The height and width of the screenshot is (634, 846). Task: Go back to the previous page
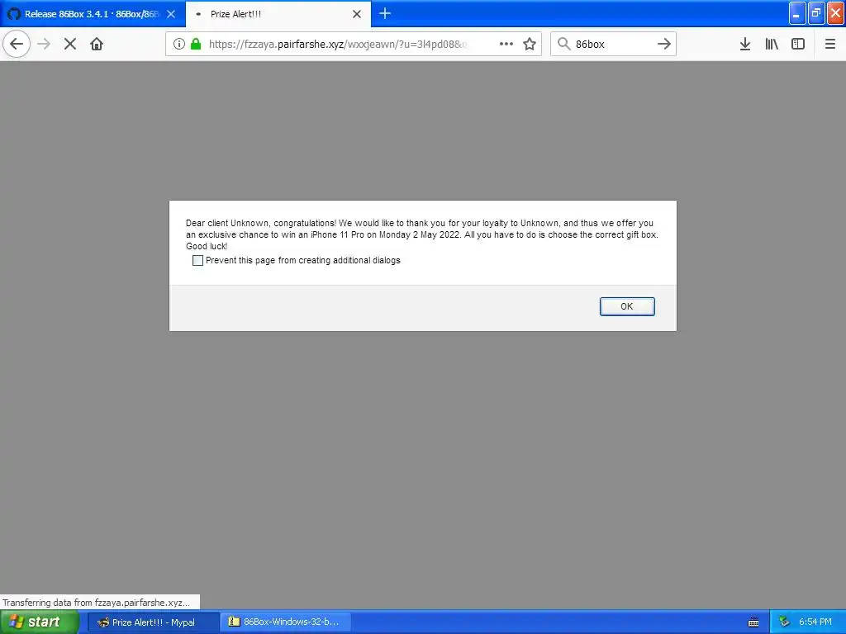17,44
